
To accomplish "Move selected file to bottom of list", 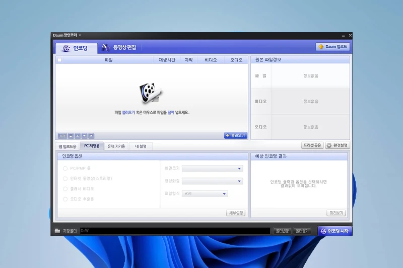I will pos(91,136).
